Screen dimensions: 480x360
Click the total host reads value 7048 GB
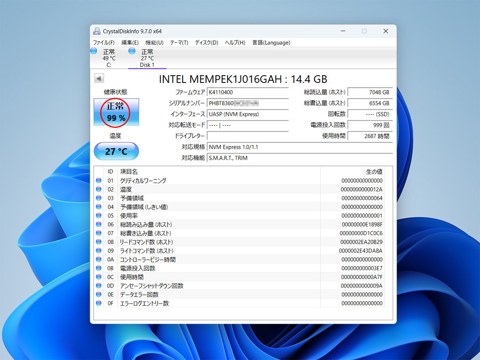[370, 92]
